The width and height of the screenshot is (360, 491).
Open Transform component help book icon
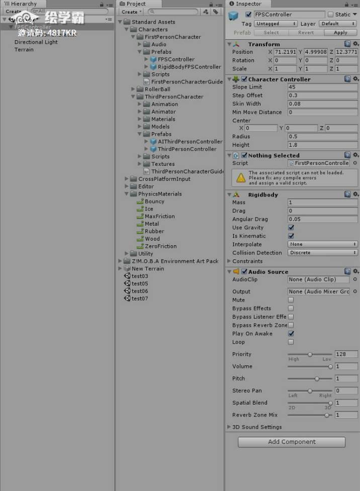click(x=347, y=44)
